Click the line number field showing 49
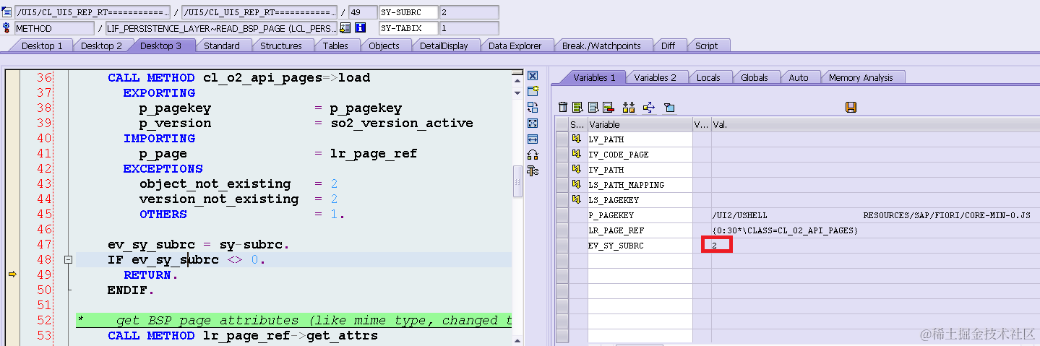The image size is (1040, 346). (x=362, y=12)
